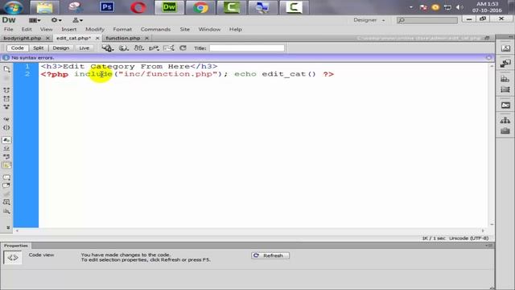515x290 pixels.
Task: Toggle Line Numbers in coding toolbar
Action: pos(6,140)
